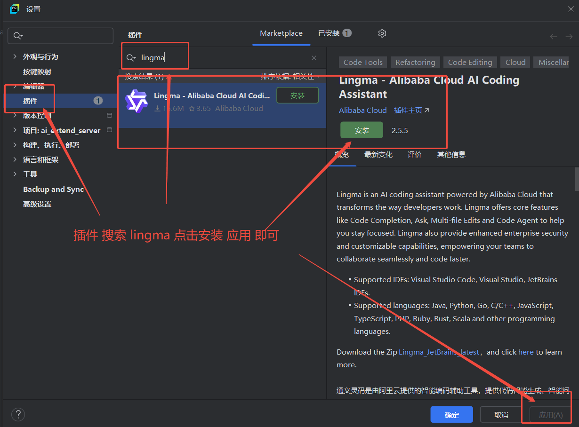Click the back navigation arrow
The image size is (579, 427).
click(x=554, y=37)
